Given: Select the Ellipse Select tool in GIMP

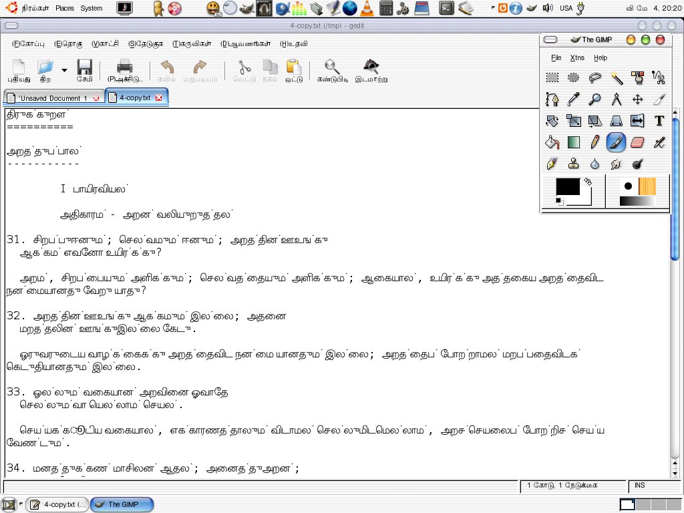Looking at the screenshot, I should [x=574, y=78].
